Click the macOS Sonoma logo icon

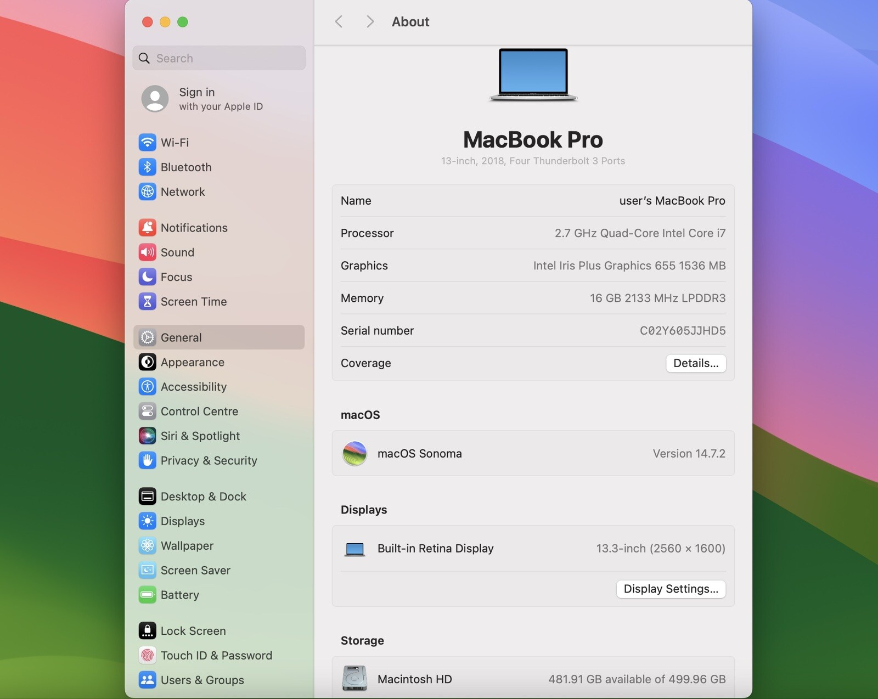point(354,454)
